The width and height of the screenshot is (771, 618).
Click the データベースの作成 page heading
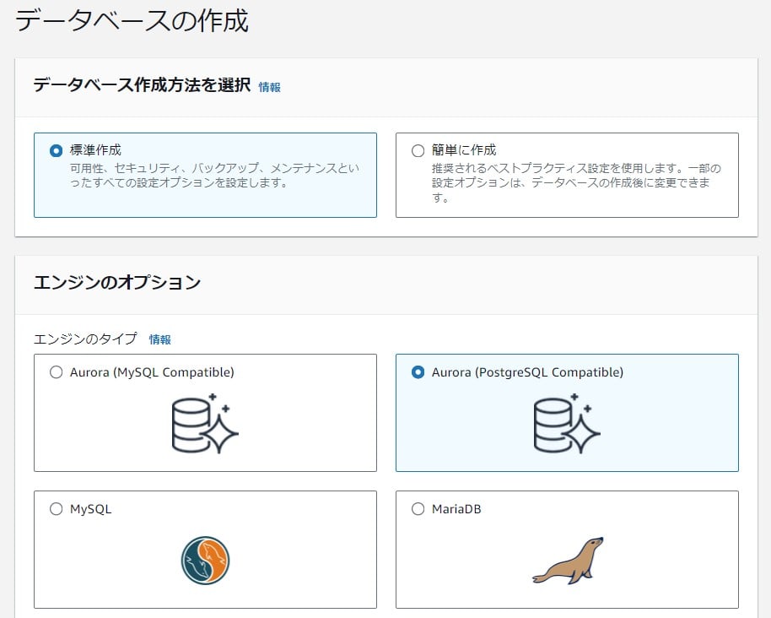pyautogui.click(x=132, y=21)
